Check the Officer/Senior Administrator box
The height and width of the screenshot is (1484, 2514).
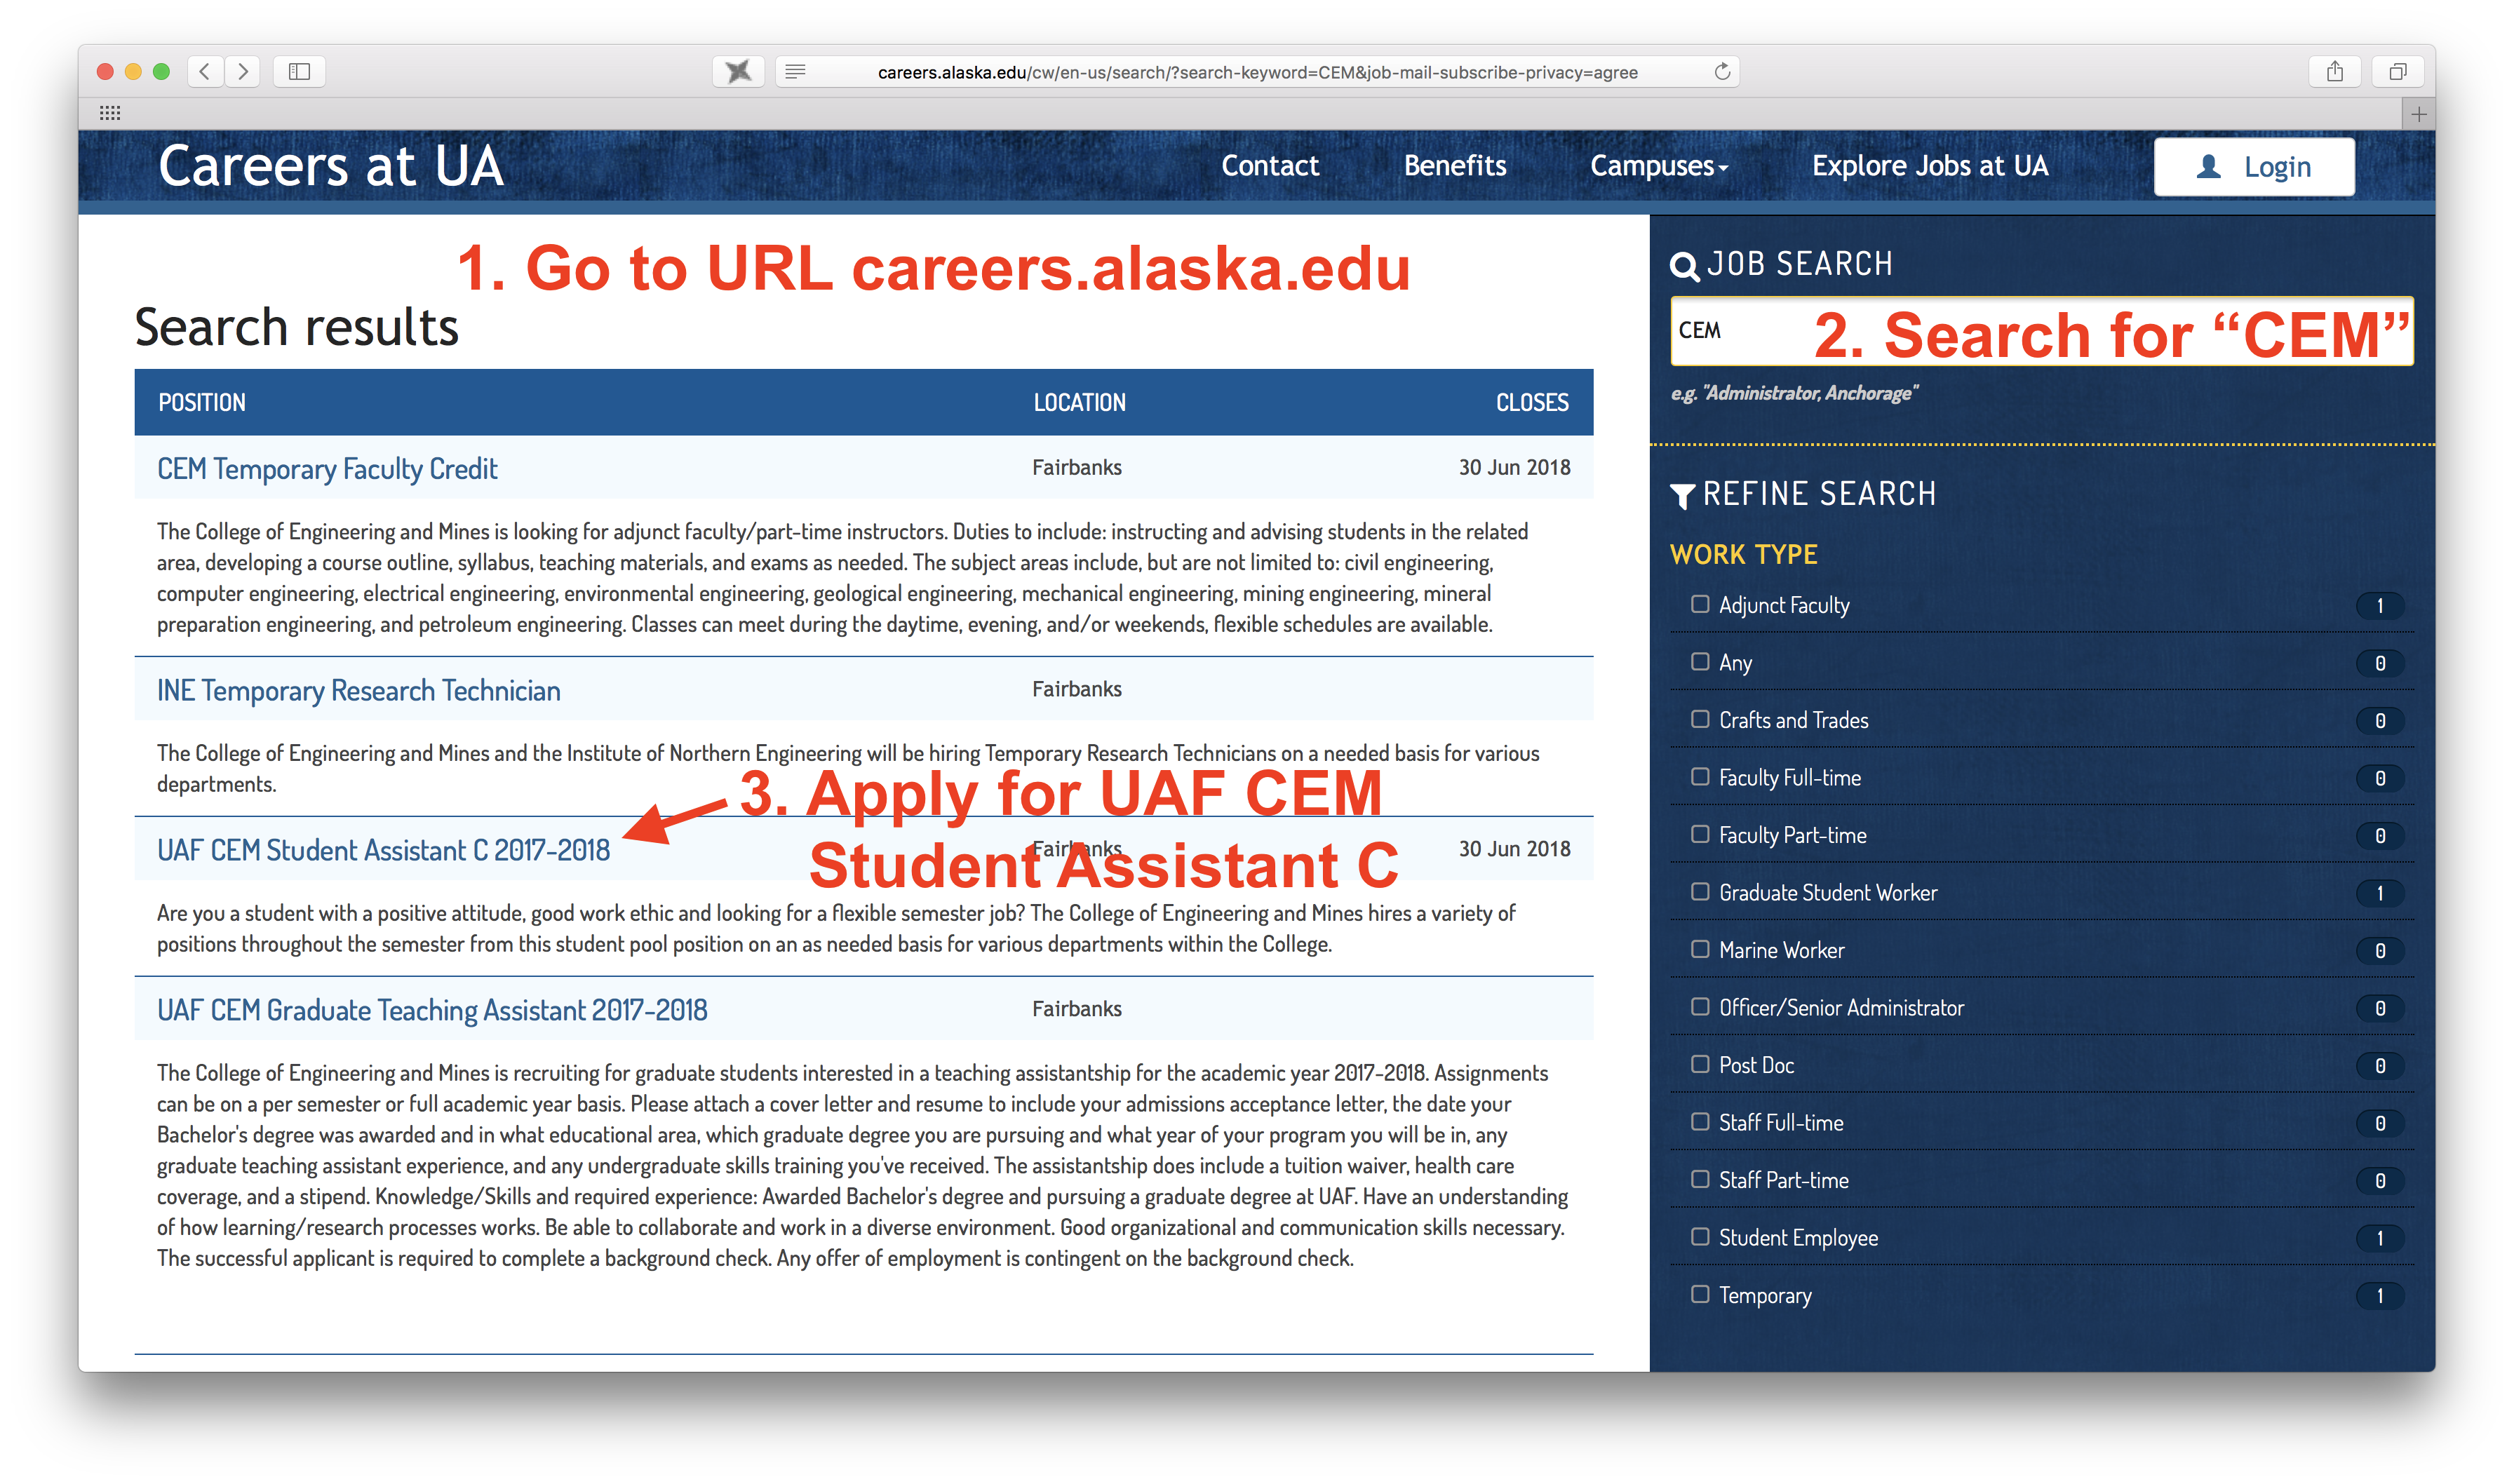1699,1006
